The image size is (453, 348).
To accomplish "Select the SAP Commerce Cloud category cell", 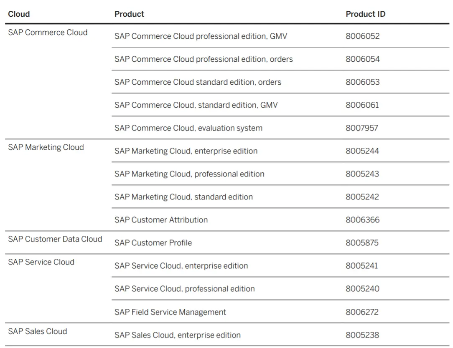I will (x=48, y=33).
